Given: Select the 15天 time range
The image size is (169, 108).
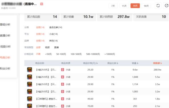Looking at the screenshot, I should (124, 6).
